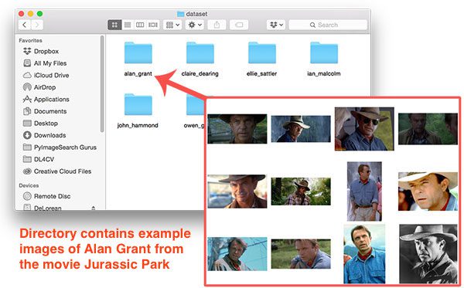Switch to icon view
The image size is (464, 288).
[114, 25]
